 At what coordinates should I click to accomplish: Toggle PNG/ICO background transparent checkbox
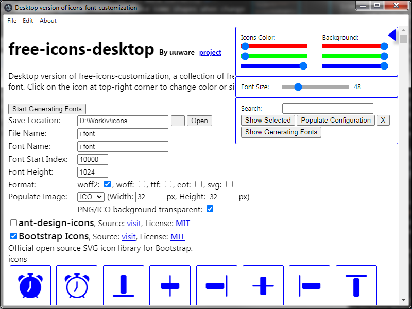210,209
